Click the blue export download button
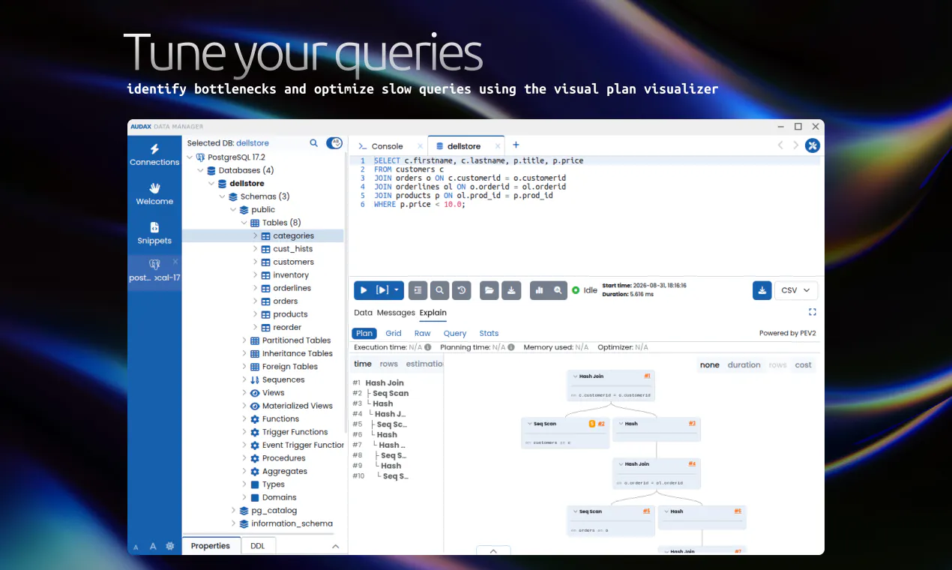952x570 pixels. pyautogui.click(x=762, y=290)
